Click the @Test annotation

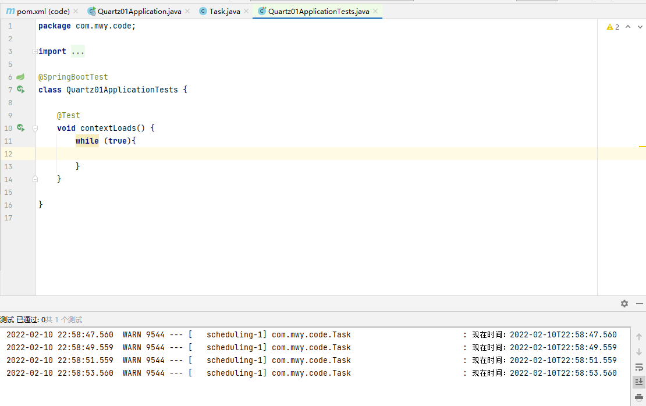pyautogui.click(x=69, y=115)
